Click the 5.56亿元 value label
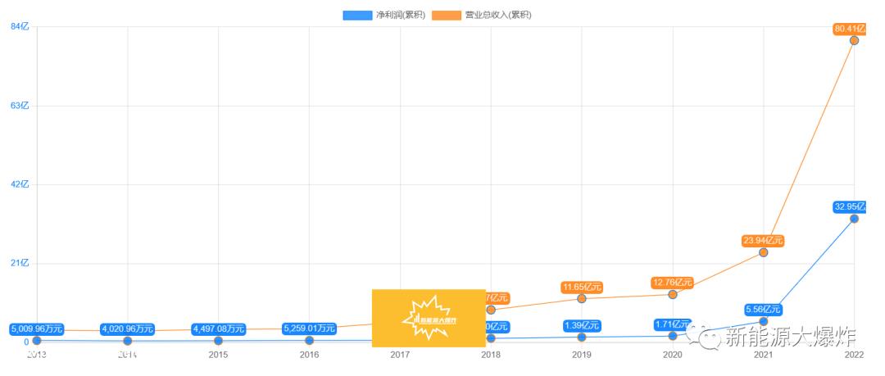 click(x=763, y=310)
